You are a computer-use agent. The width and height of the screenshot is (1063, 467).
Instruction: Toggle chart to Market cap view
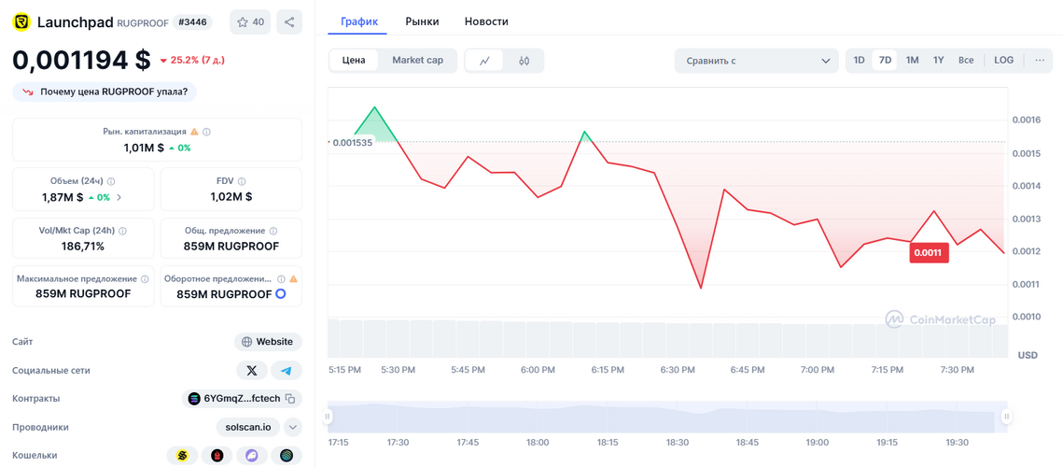[417, 60]
